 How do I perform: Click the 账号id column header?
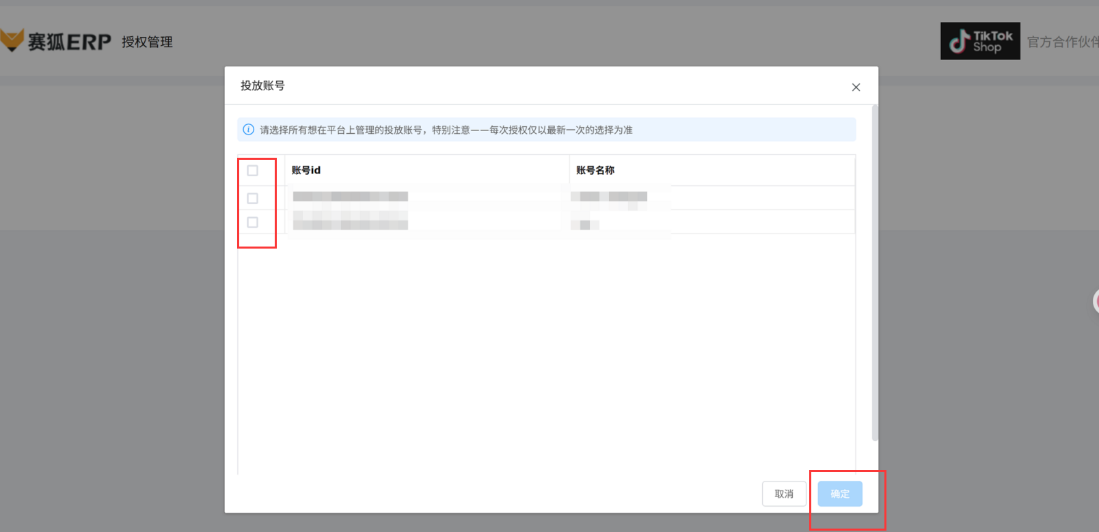coord(306,171)
